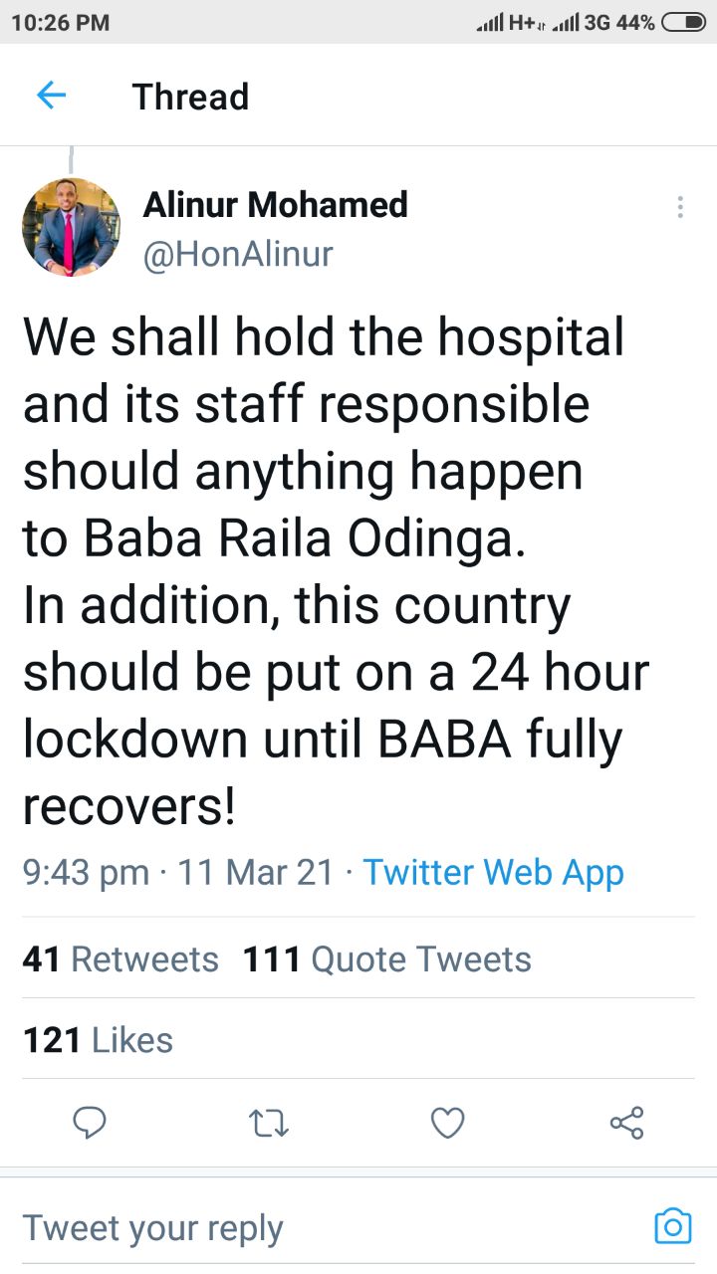Open Alinur Mohamed's profile picture
Screen dimensions: 717x1274
click(71, 227)
